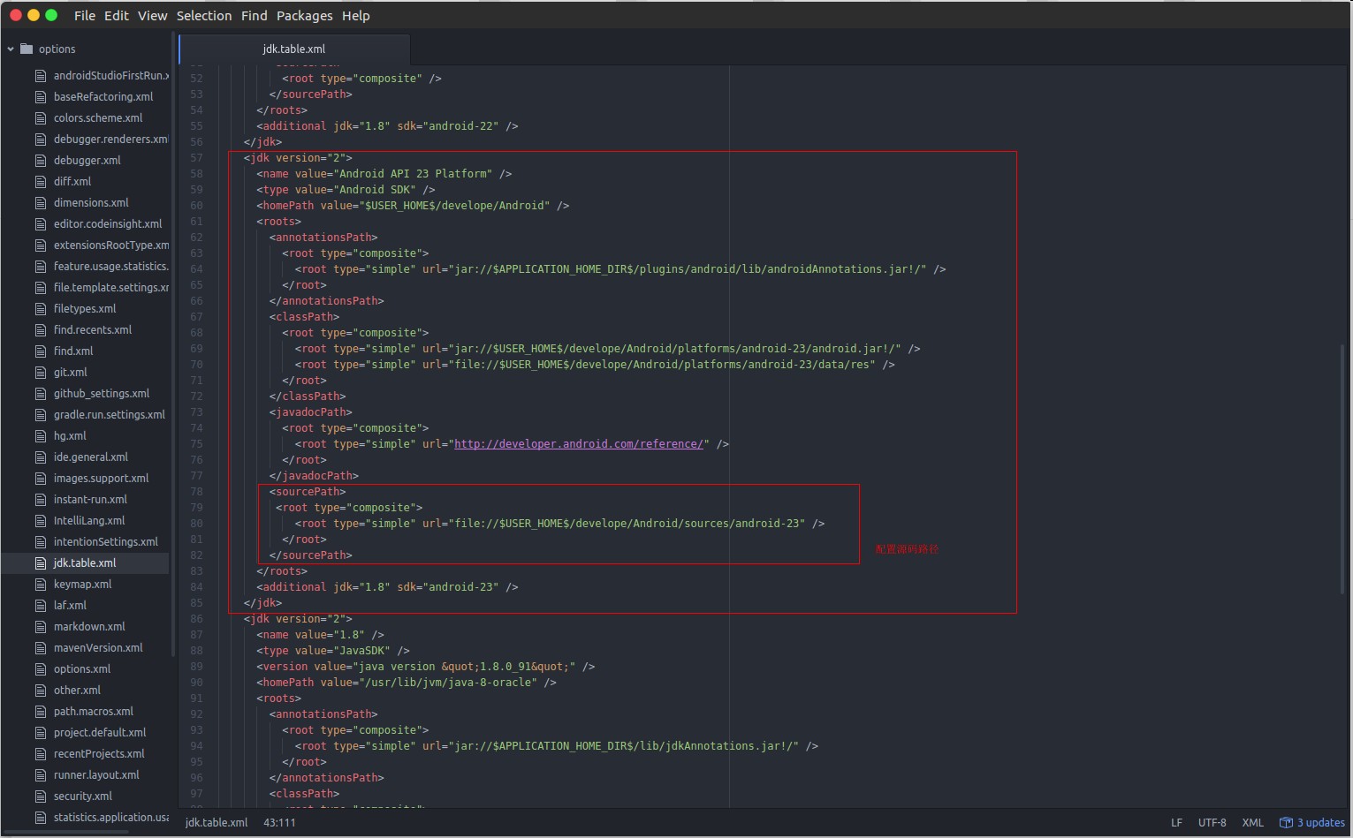This screenshot has height=838, width=1353.
Task: Open the Selection menu
Action: tap(204, 16)
